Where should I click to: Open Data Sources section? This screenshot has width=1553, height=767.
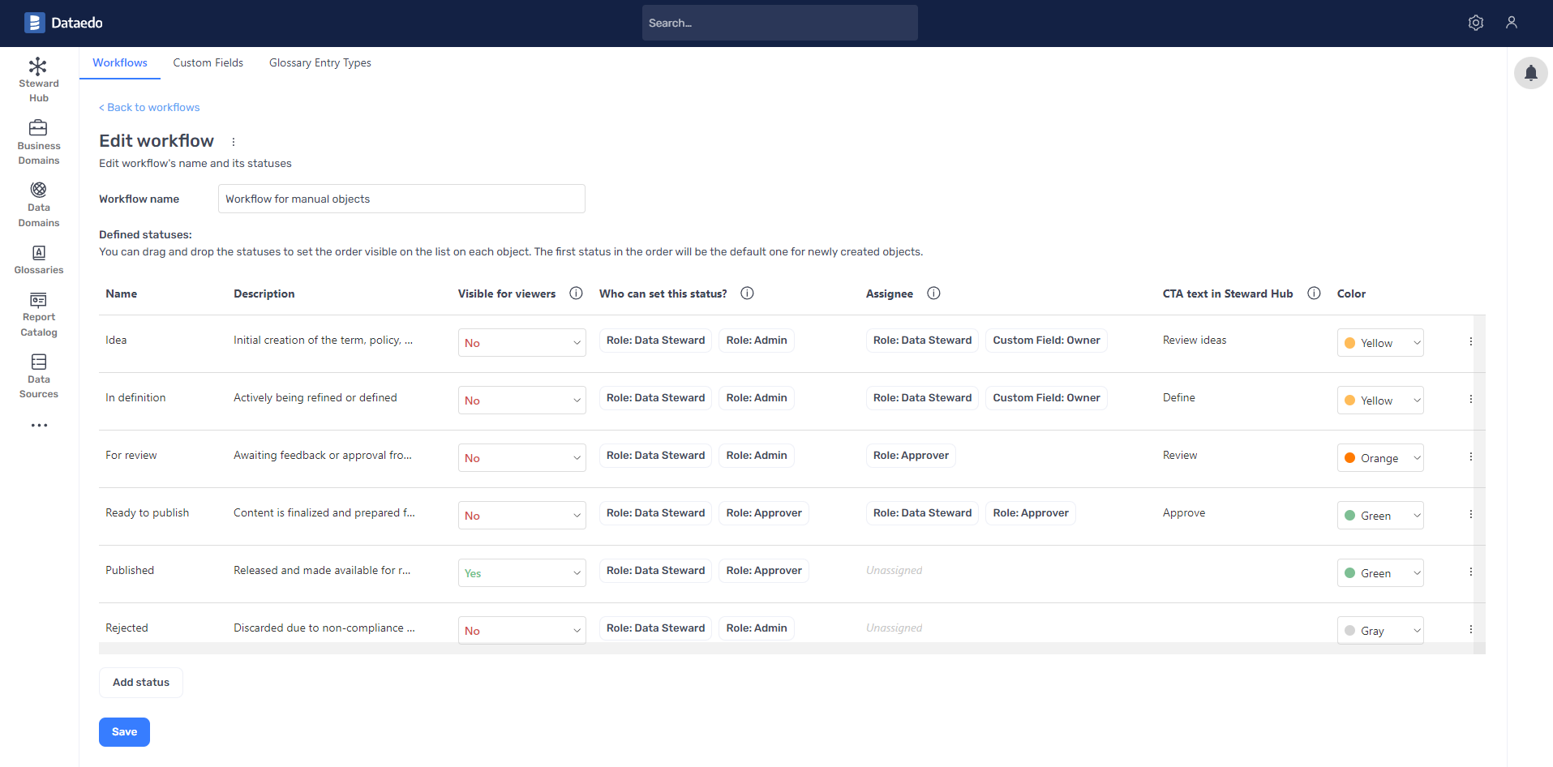pyautogui.click(x=39, y=376)
